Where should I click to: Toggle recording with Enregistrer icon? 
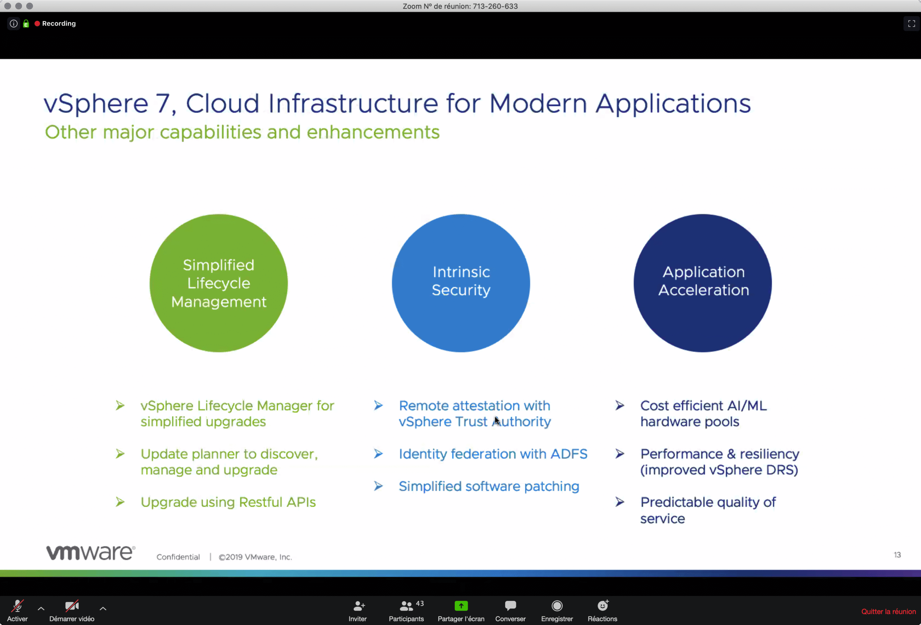pyautogui.click(x=557, y=606)
